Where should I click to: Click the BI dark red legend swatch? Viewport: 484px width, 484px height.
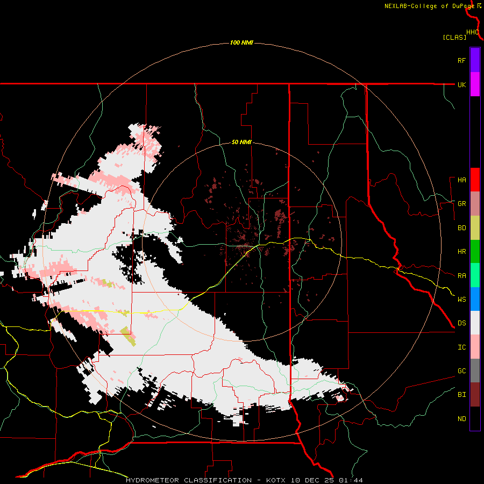pyautogui.click(x=475, y=395)
